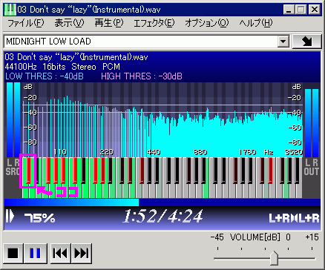Maximize the player window
This screenshot has height=270, width=325.
[x=301, y=10]
